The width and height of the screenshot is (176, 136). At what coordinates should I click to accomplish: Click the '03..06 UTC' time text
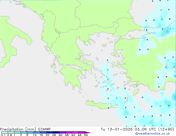click(x=145, y=129)
